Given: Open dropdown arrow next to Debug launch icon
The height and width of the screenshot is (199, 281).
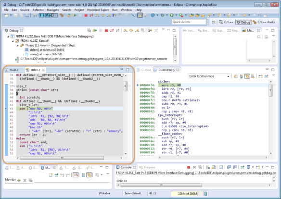Looking at the screenshot, I should click(166, 15).
